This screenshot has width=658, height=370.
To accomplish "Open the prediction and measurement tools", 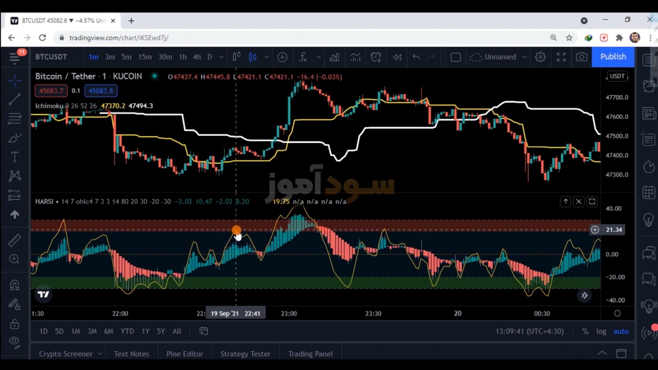I will pyautogui.click(x=15, y=195).
